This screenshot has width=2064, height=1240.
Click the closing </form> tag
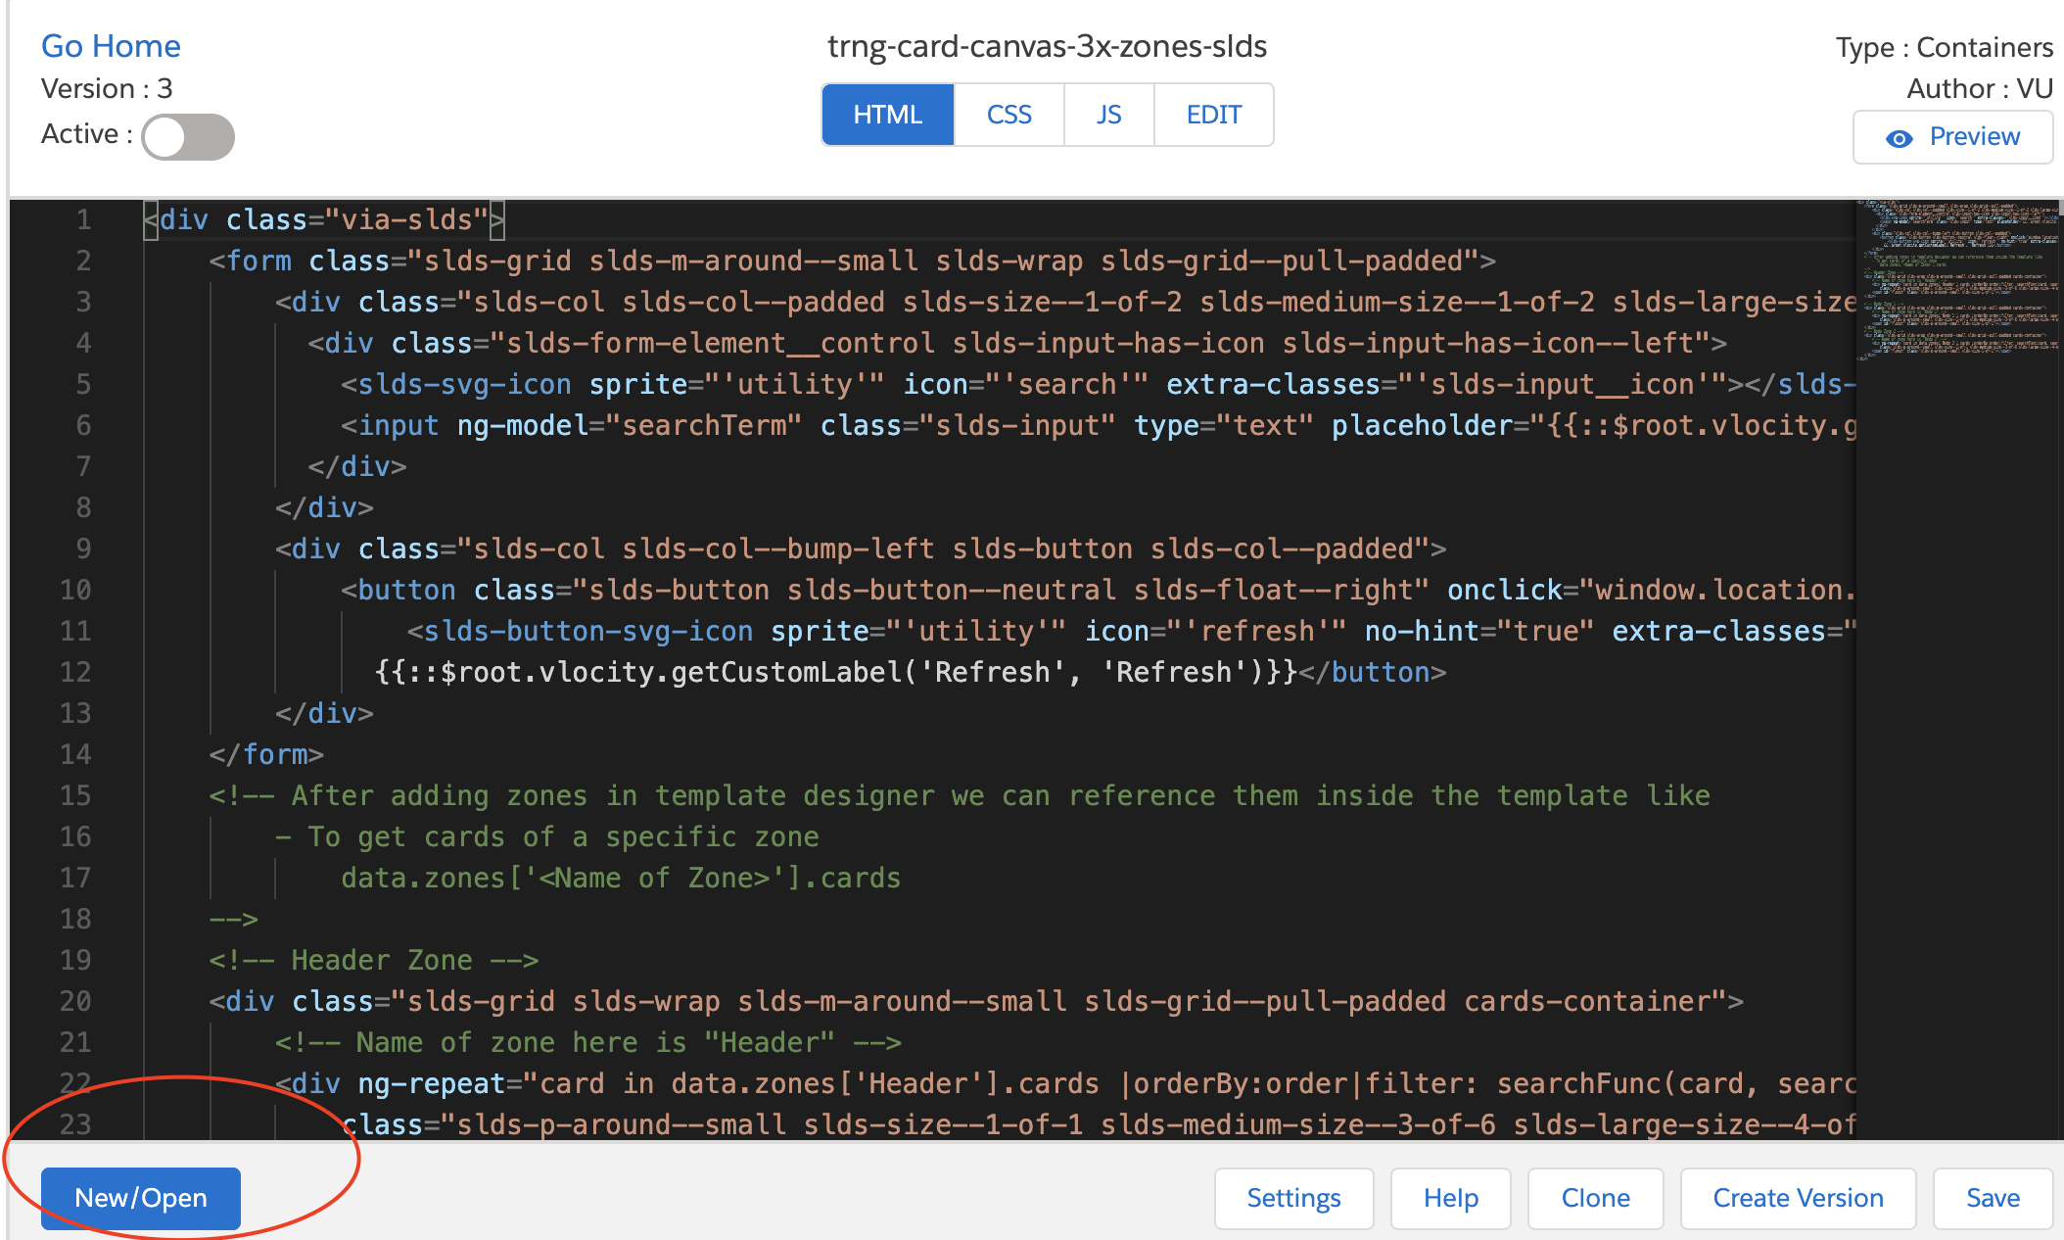266,754
